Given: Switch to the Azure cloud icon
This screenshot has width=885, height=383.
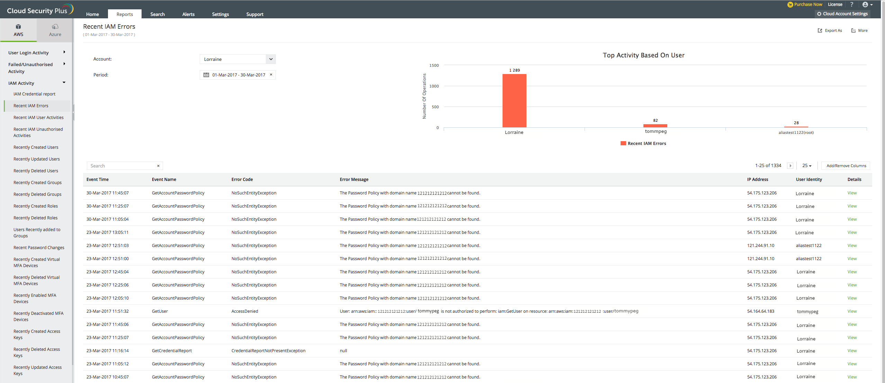Looking at the screenshot, I should (55, 27).
